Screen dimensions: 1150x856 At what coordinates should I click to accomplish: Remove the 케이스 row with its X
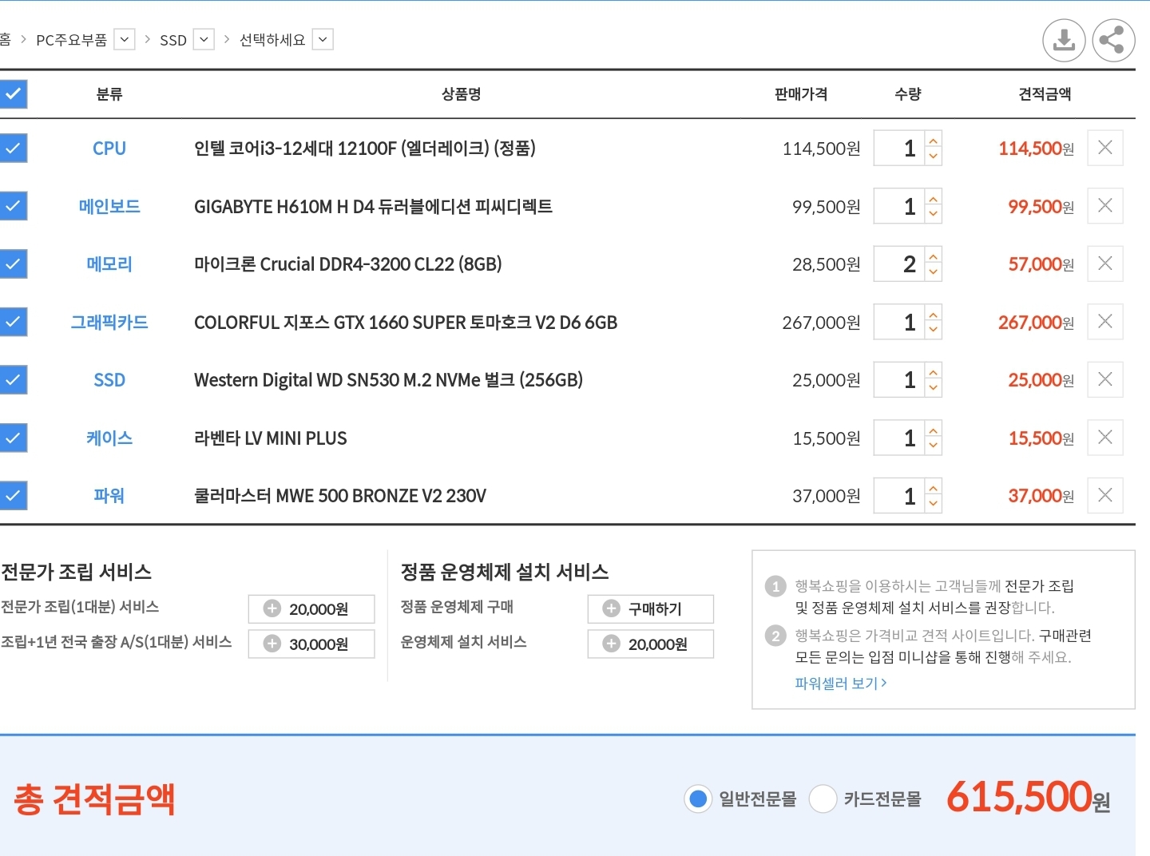(x=1105, y=438)
